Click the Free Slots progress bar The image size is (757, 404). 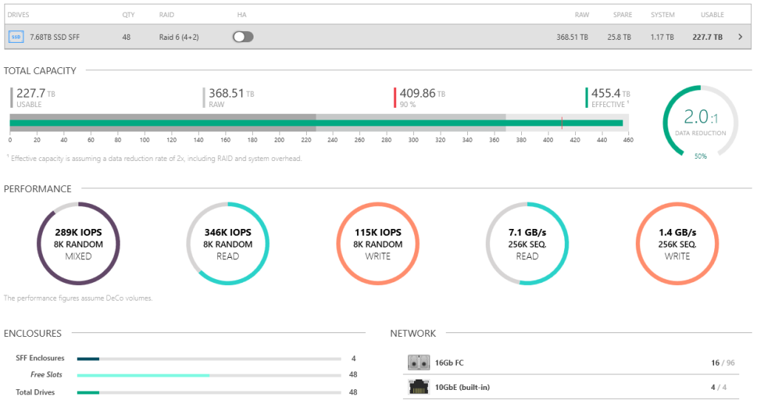coord(208,375)
